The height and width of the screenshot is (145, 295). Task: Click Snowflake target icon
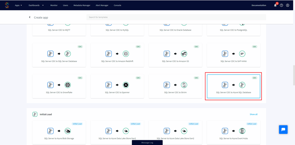pos(68,85)
